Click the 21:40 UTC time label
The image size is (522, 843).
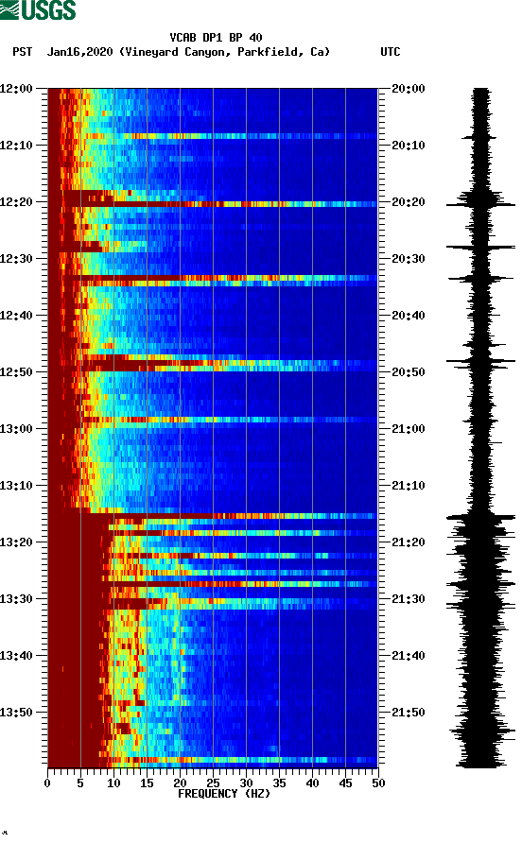click(x=408, y=656)
